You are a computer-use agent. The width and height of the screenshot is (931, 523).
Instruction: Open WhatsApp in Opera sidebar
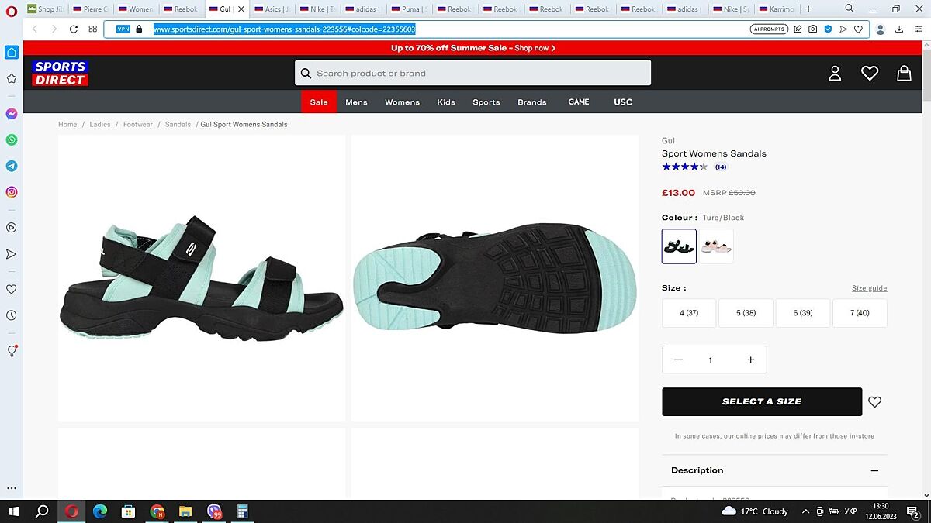click(x=12, y=140)
